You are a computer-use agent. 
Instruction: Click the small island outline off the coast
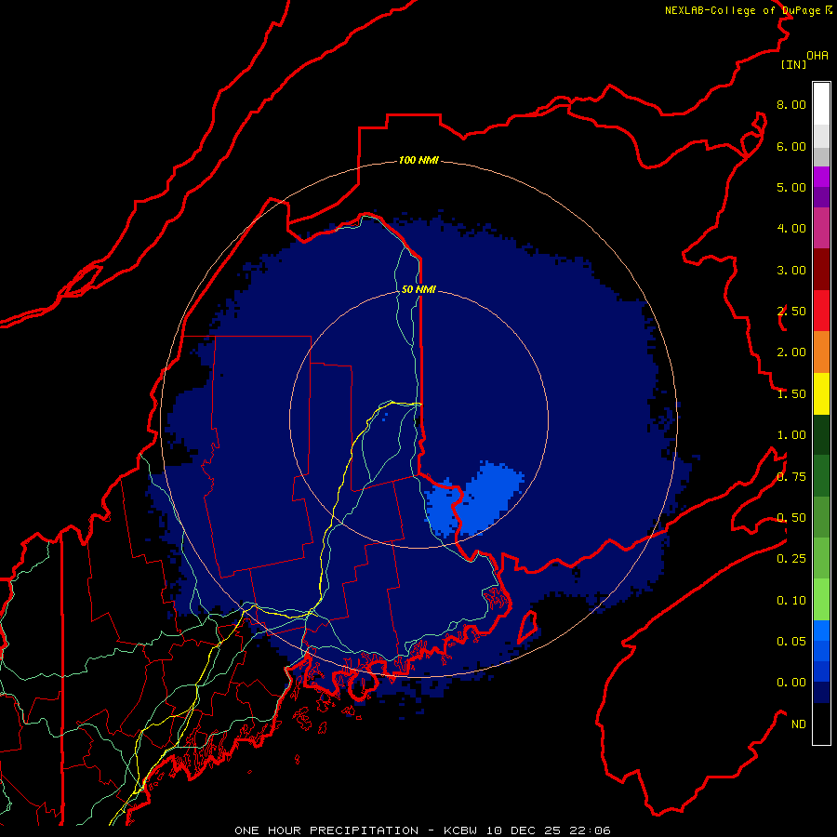(x=526, y=627)
